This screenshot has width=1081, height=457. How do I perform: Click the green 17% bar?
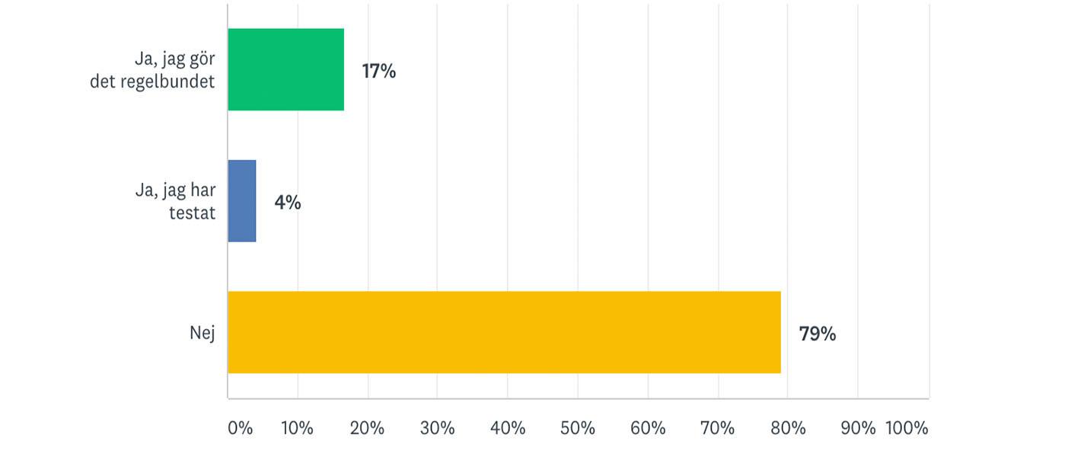point(286,69)
